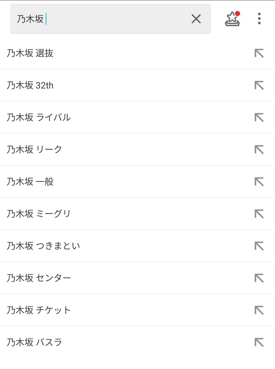
Task: Insert suggestion 乃木坂 32th using its arrow icon
Action: [259, 85]
